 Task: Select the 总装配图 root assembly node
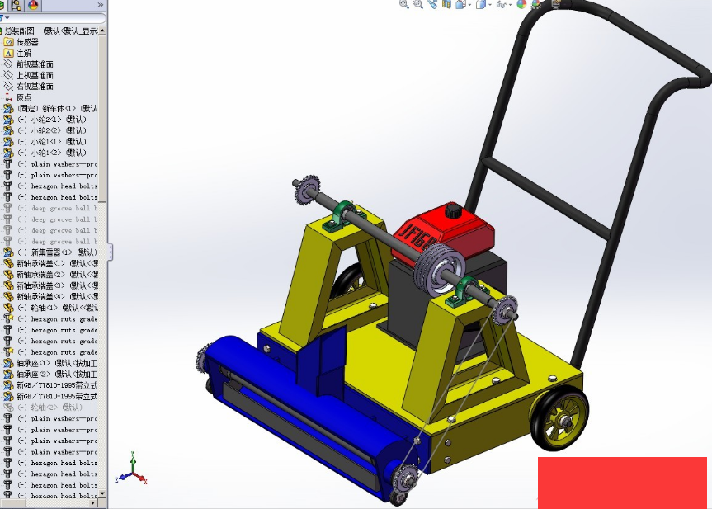(x=50, y=31)
